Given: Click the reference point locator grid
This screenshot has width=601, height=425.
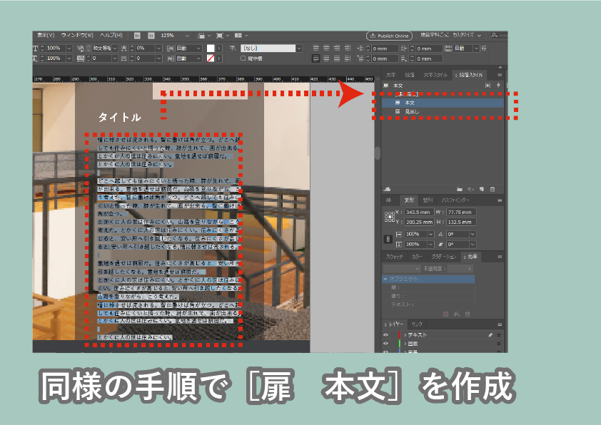Looking at the screenshot, I should point(390,217).
